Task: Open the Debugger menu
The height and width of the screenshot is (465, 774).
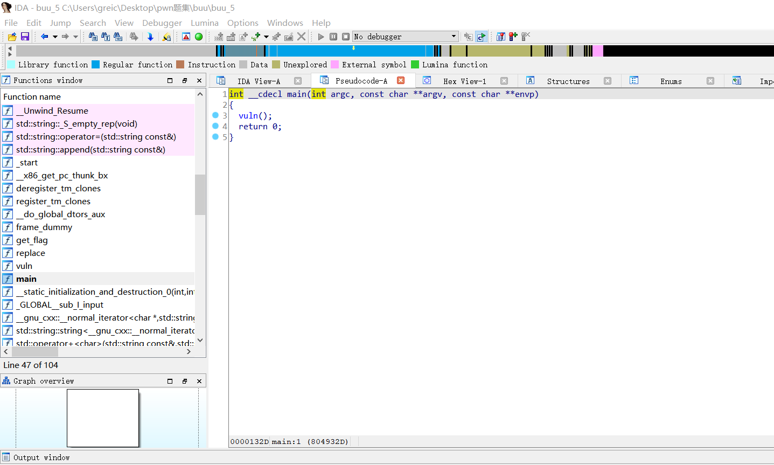Action: [162, 23]
